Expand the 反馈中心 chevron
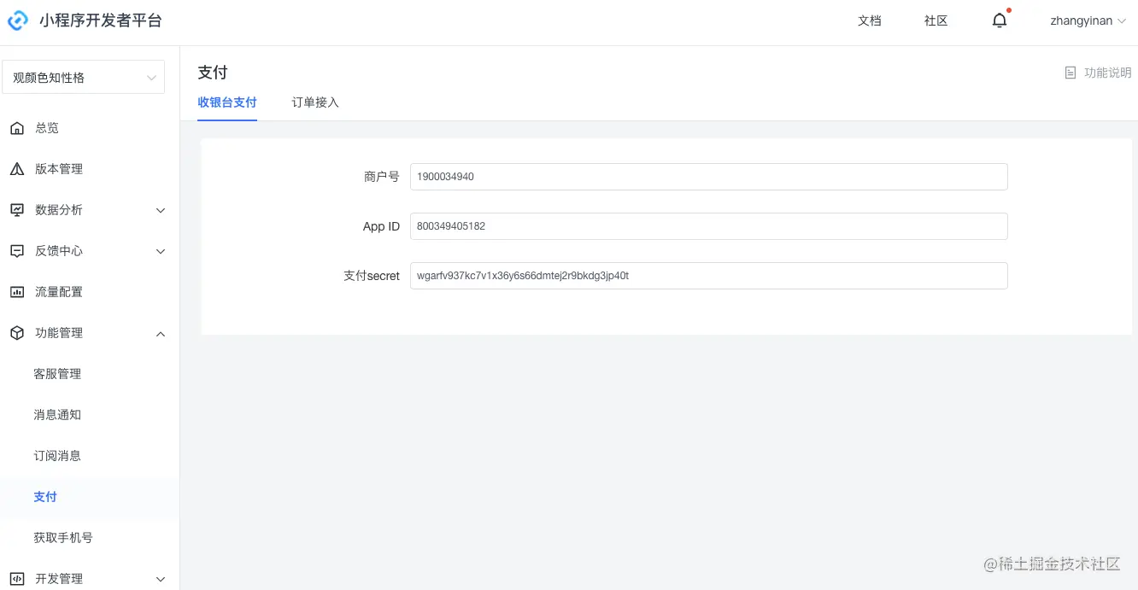This screenshot has width=1138, height=590. 161,251
